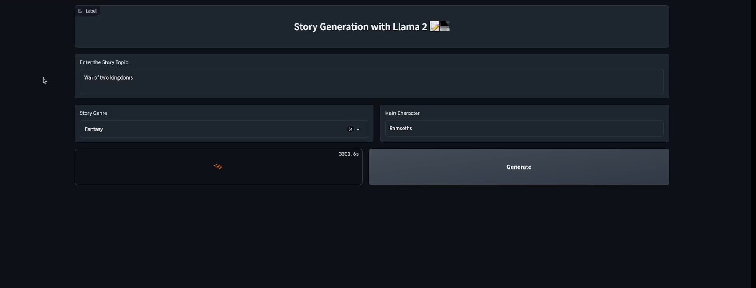
Task: Click the memo pencil emoji in the title
Action: 435,27
